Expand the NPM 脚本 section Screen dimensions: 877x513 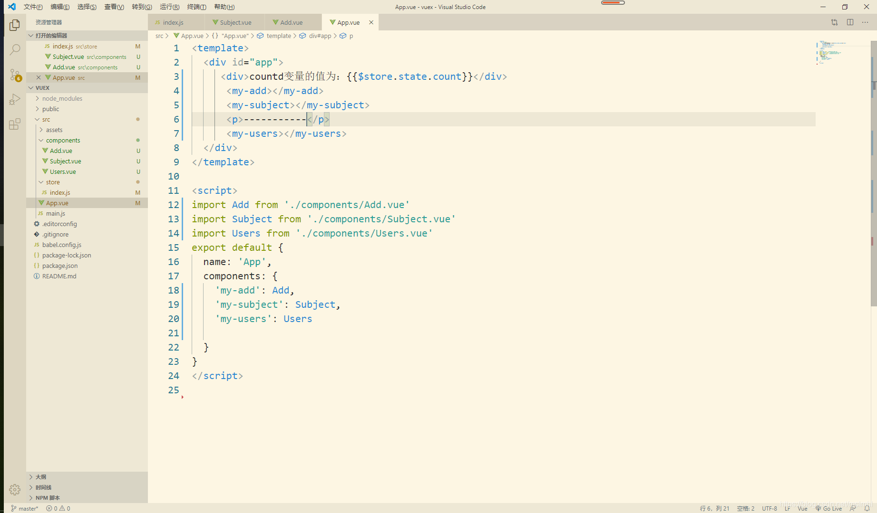[87, 498]
